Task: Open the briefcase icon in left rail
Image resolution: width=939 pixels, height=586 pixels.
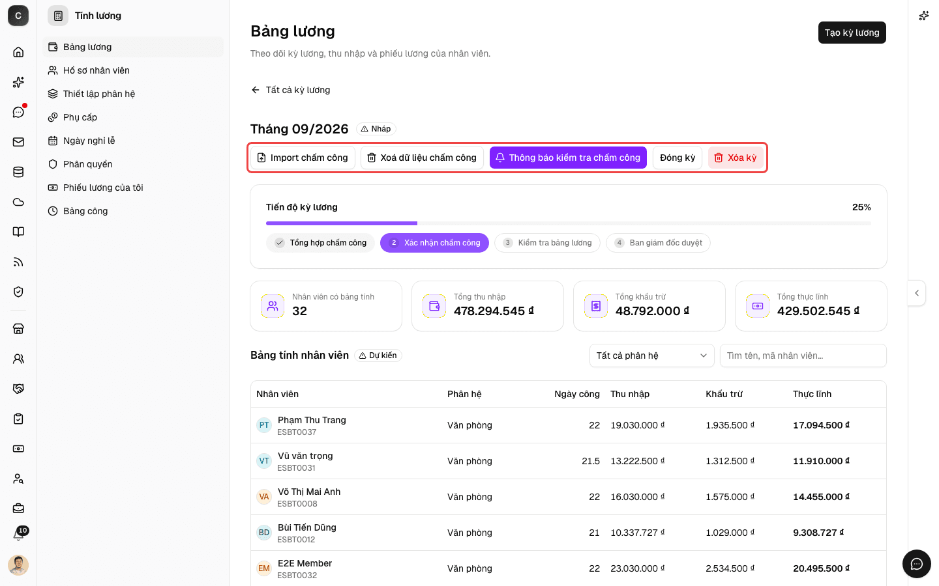Action: pos(18,509)
